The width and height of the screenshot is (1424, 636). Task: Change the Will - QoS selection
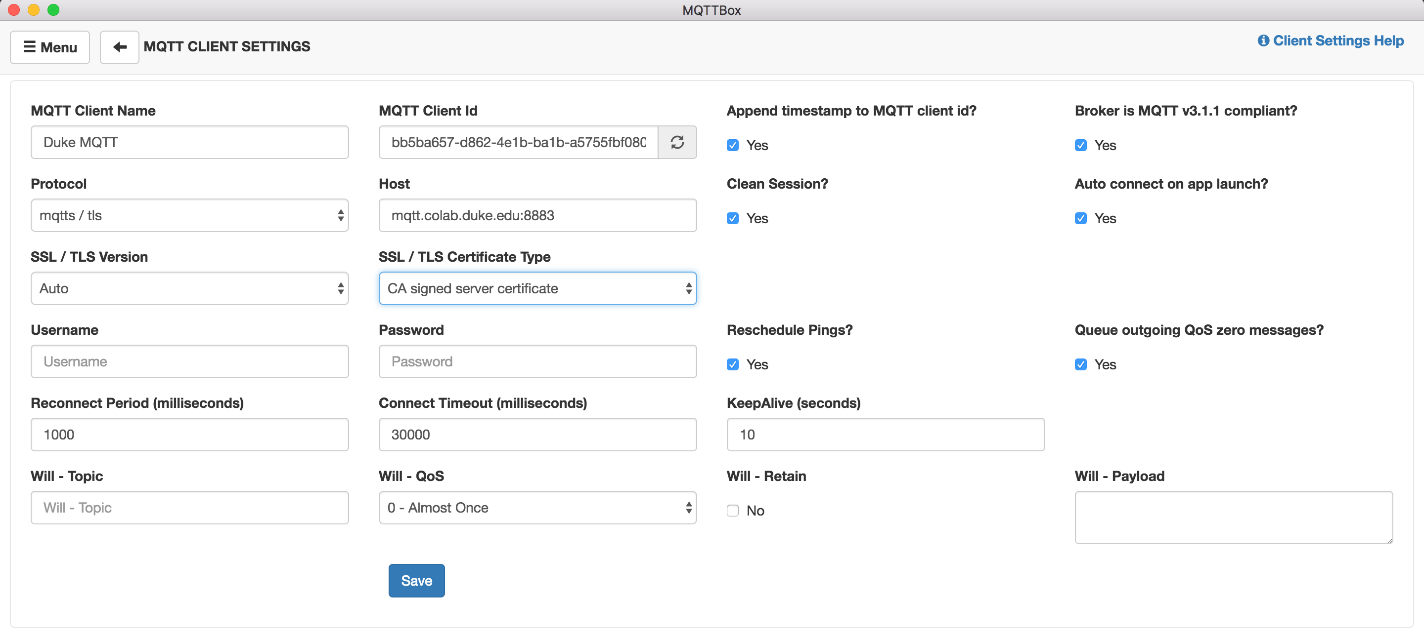pos(537,507)
